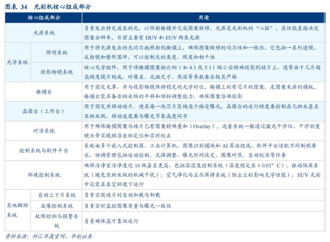Click the text 负责实时监控图像质量与曝光一致性

pos(128,206)
